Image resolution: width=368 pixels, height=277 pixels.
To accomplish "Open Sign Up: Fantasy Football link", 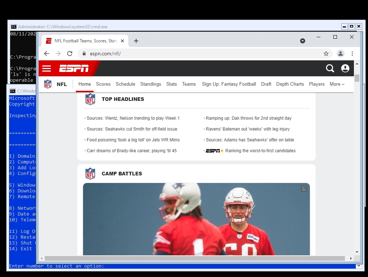I will [229, 84].
